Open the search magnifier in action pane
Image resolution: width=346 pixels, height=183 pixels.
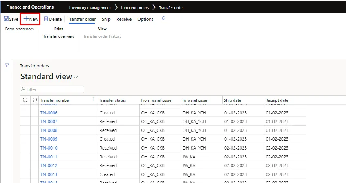(163, 19)
